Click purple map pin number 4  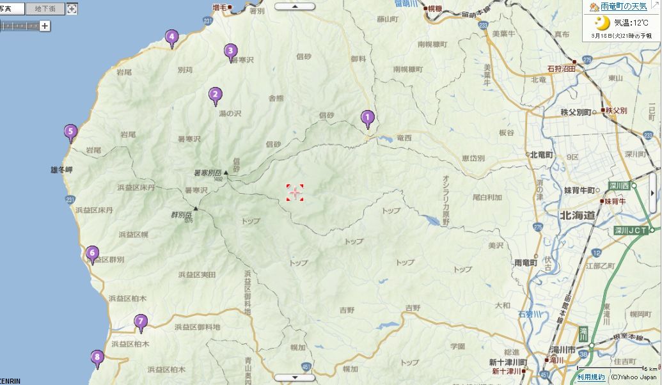[x=171, y=38]
